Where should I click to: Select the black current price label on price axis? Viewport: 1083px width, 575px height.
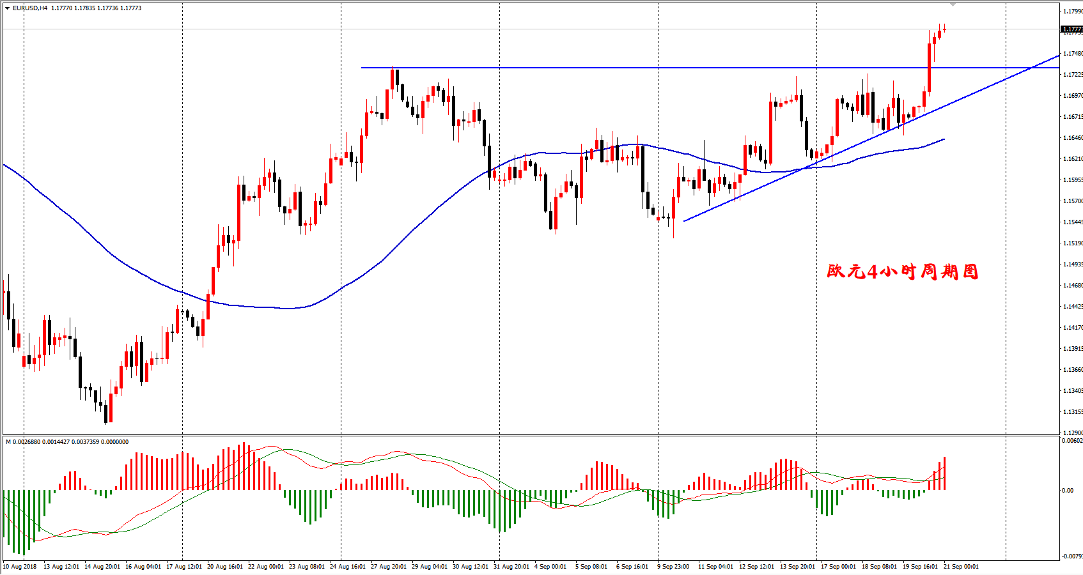pyautogui.click(x=1072, y=29)
